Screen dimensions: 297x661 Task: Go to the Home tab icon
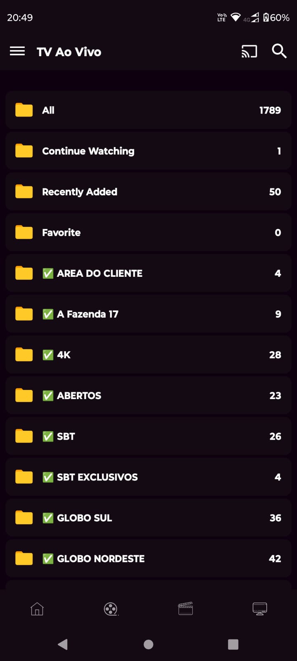click(37, 609)
